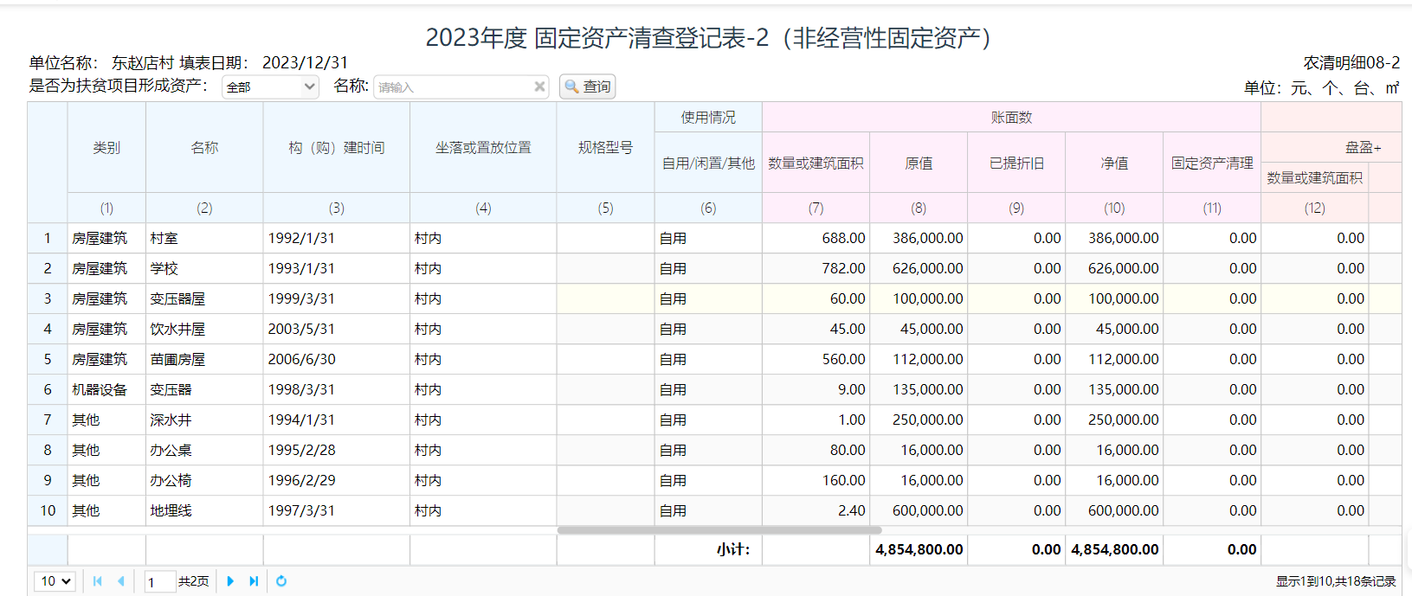
Task: Click the 固定资产清理 column header
Action: 1212,163
